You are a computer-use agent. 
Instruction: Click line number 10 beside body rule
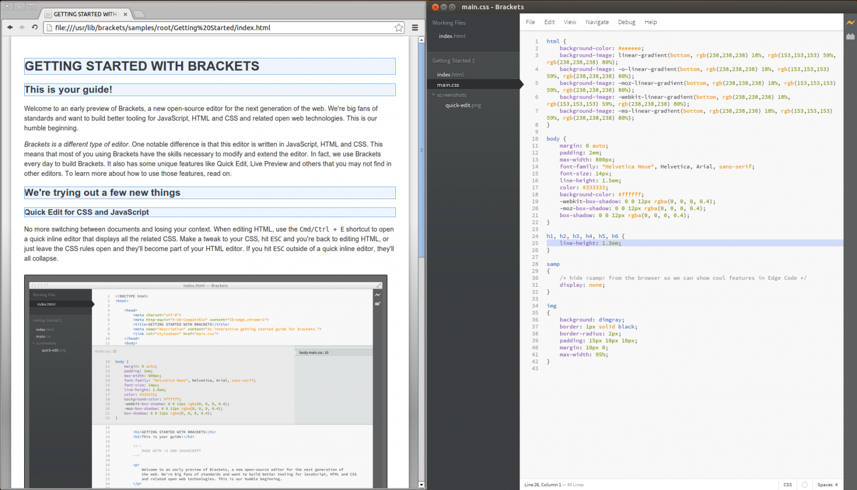[x=535, y=139]
